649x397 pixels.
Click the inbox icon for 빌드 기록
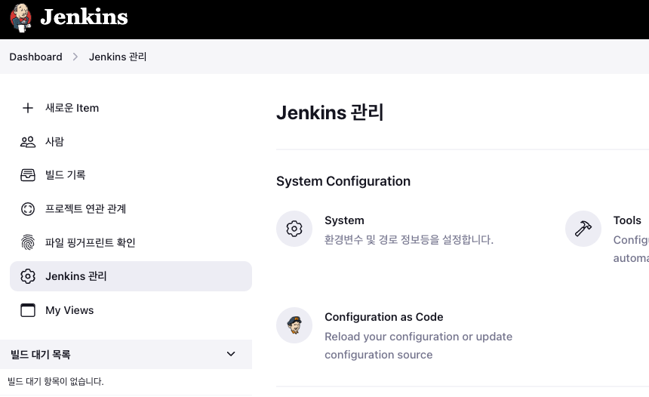click(x=28, y=175)
